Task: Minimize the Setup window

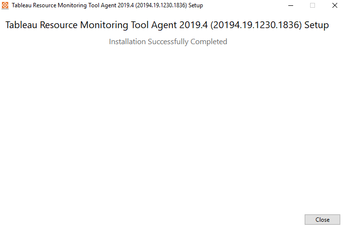Action: [290, 5]
